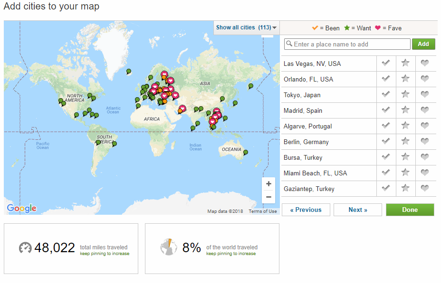The image size is (441, 283).
Task: Mark Tokyo, Japan as Been
Action: (386, 94)
